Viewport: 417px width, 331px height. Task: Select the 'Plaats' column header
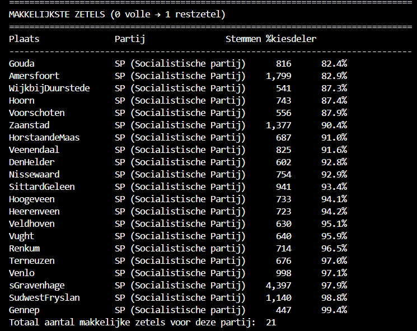(24, 39)
